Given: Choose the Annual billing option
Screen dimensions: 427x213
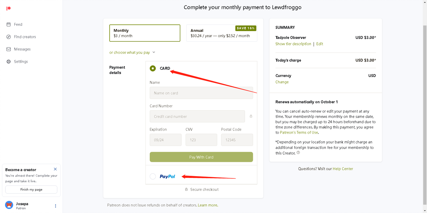Looking at the screenshot, I should [221, 33].
